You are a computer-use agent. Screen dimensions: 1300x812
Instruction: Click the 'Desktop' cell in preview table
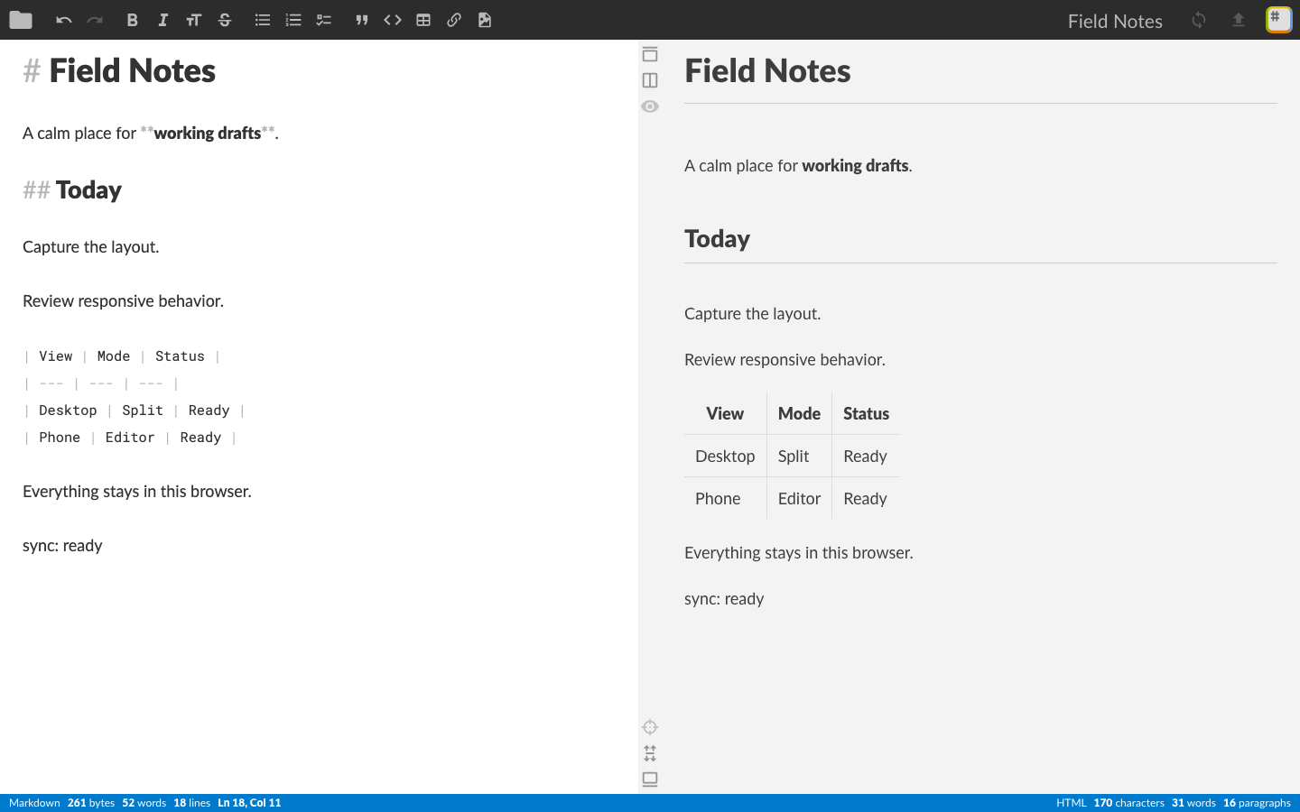coord(725,457)
